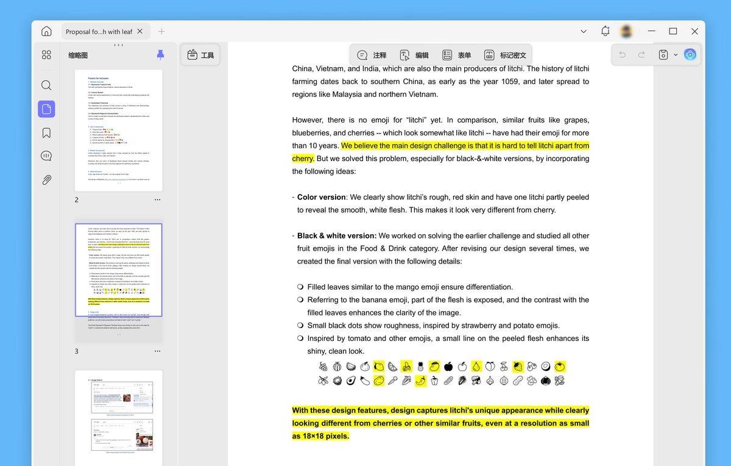The image size is (731, 466).
Task: Switch to 表单 form mode
Action: (456, 55)
